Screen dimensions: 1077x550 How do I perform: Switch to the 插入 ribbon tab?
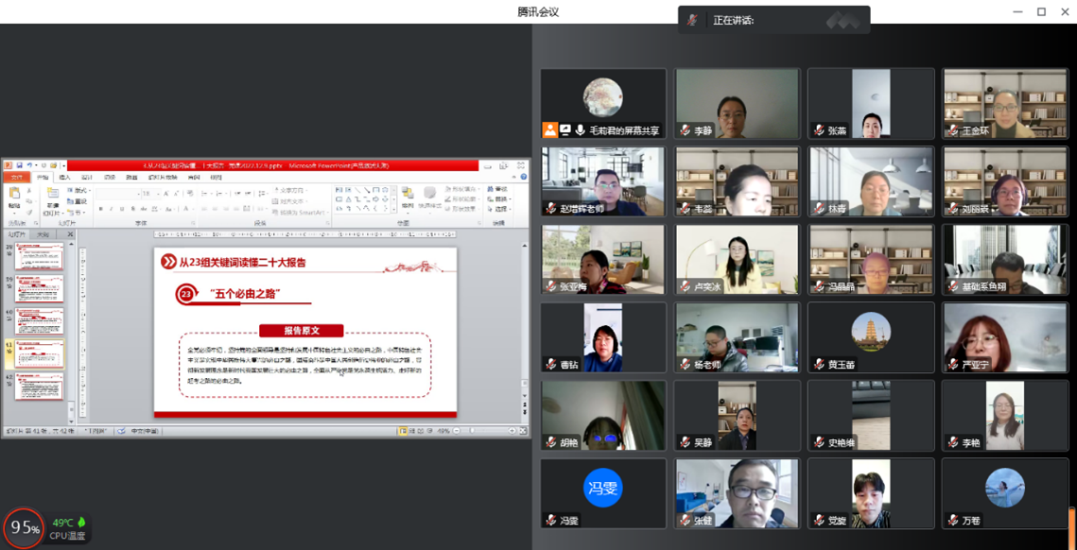point(64,178)
